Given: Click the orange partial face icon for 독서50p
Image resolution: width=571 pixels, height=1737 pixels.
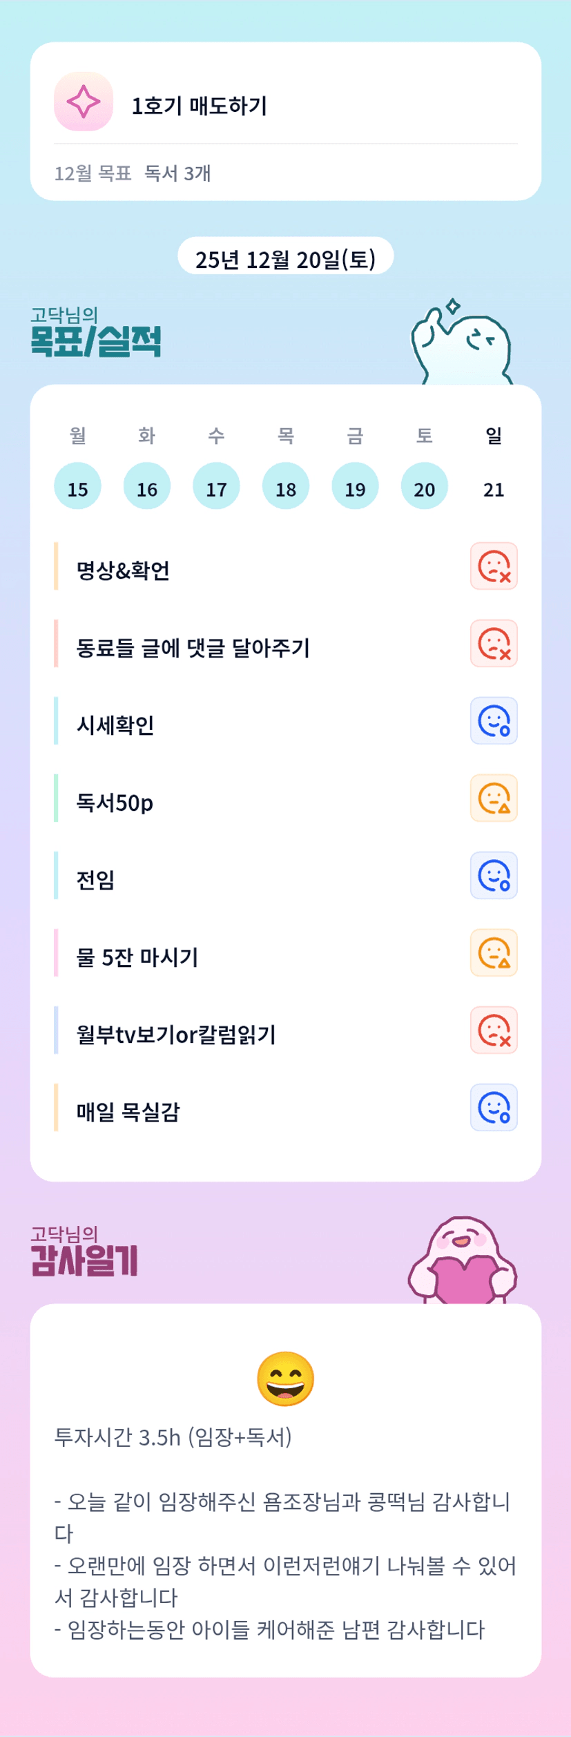Looking at the screenshot, I should [x=494, y=798].
